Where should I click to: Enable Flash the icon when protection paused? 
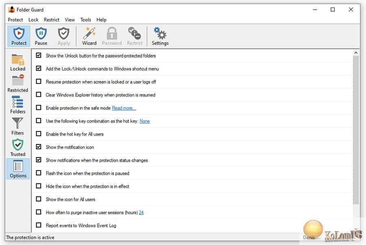pos(39,173)
